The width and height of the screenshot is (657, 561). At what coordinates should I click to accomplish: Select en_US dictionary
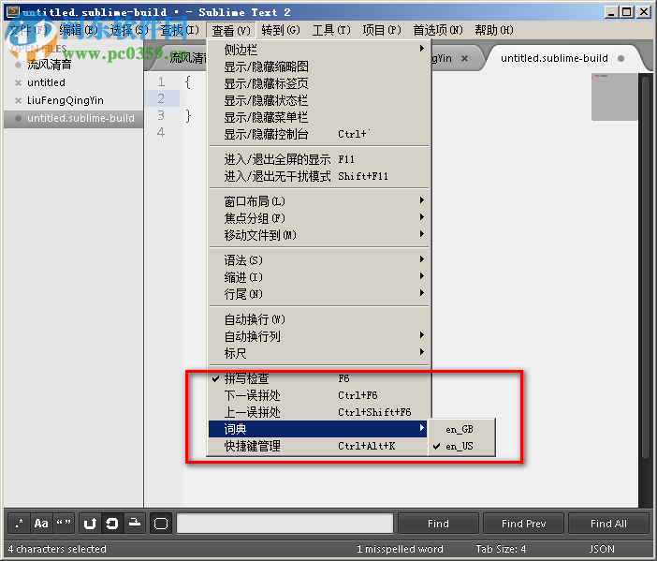point(461,446)
